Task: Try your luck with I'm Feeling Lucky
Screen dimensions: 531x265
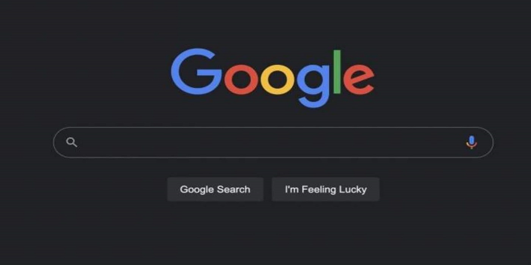Action: tap(326, 189)
